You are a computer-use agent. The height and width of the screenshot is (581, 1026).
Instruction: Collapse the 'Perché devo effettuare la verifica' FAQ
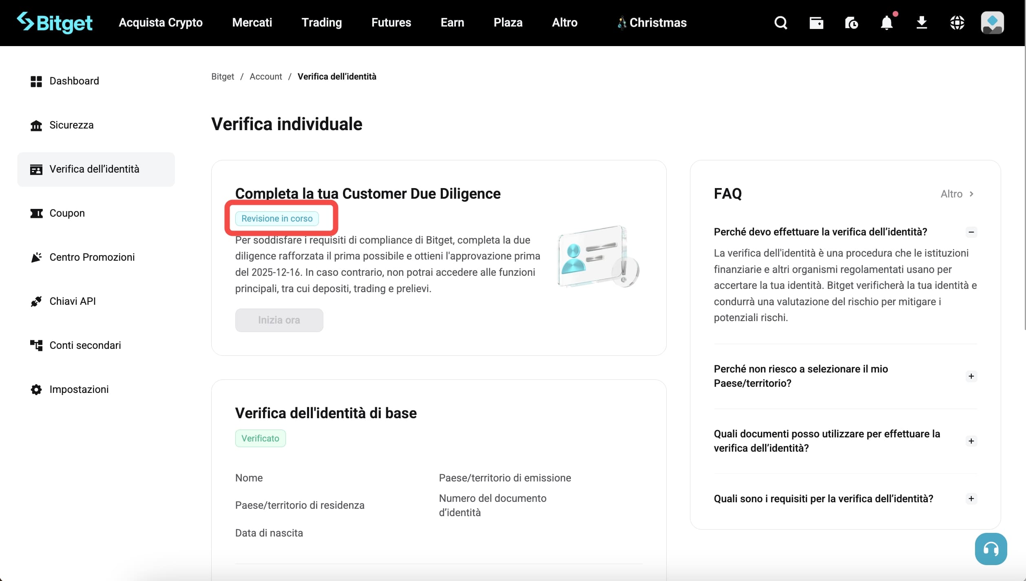click(971, 232)
